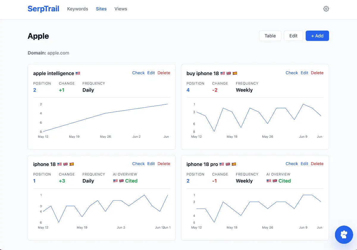Delete the apple intelligence keyword
This screenshot has width=357, height=250.
click(x=164, y=73)
